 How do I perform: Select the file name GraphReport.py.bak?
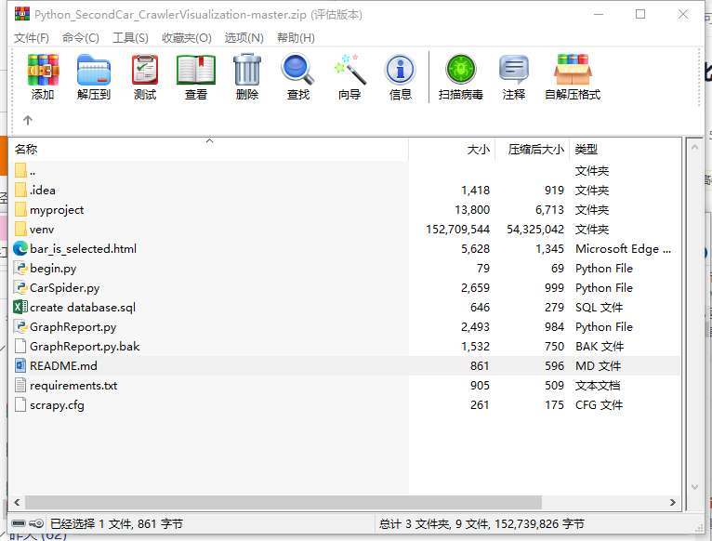tap(85, 347)
